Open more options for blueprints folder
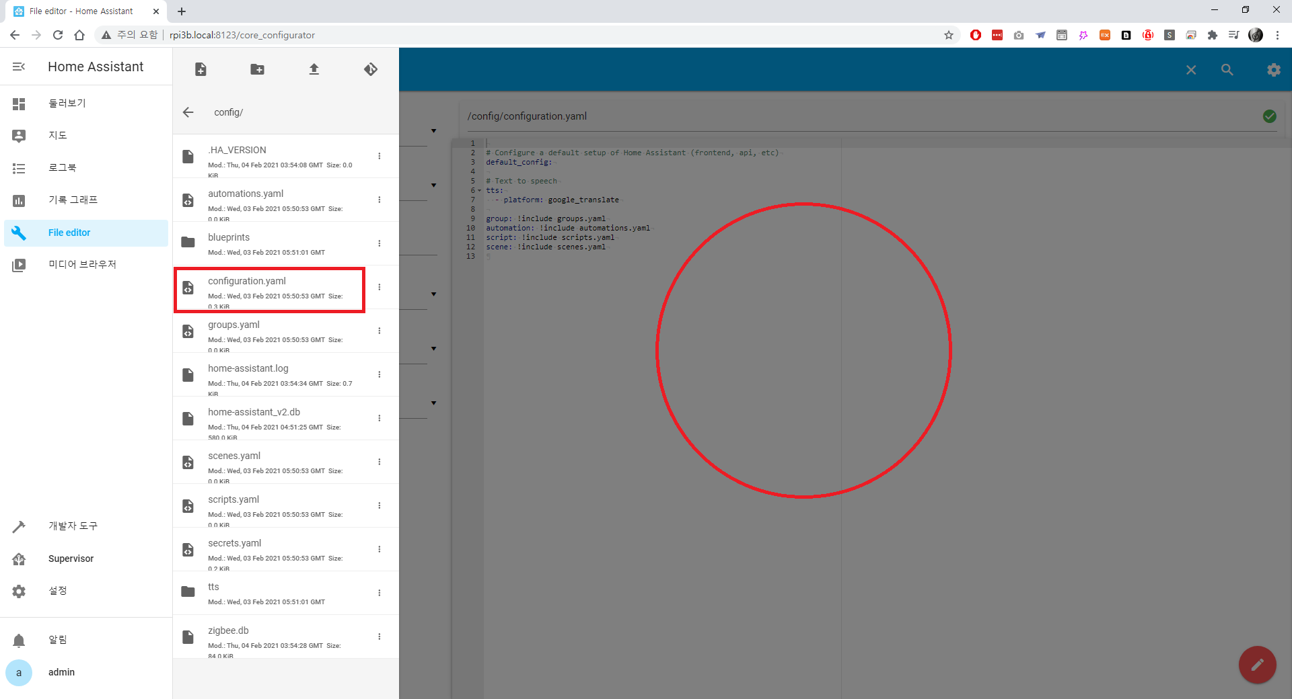Screen dimensions: 1292x699 click(380, 243)
